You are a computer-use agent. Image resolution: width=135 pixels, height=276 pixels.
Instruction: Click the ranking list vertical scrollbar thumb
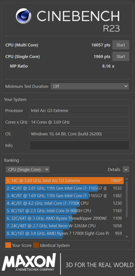(127, 200)
